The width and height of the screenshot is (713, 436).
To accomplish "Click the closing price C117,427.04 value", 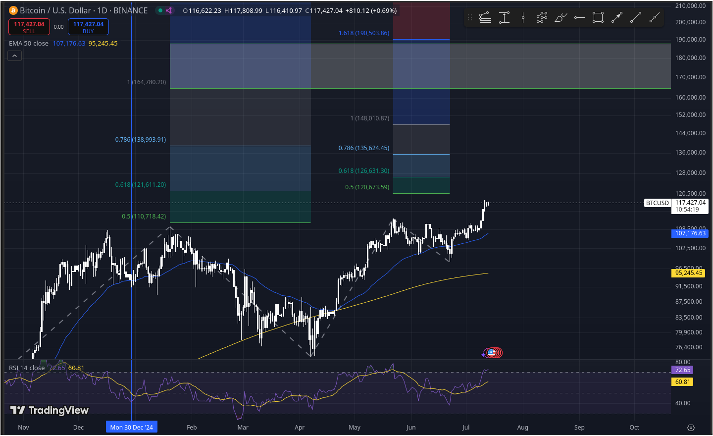I will point(324,10).
